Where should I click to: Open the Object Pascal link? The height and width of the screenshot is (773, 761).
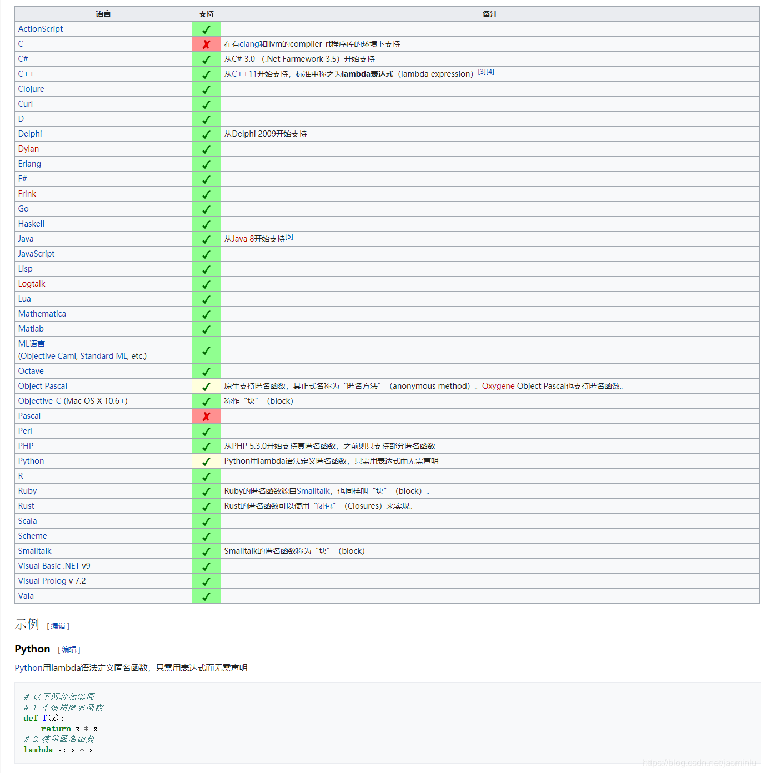click(x=43, y=386)
